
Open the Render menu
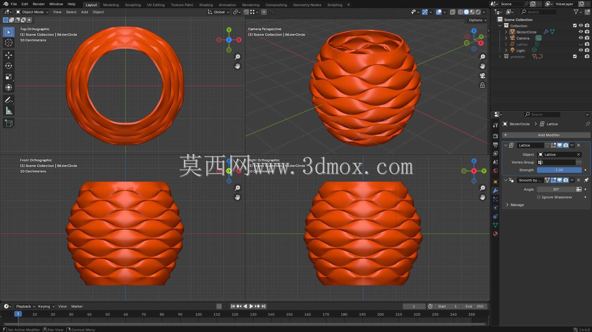click(x=39, y=4)
